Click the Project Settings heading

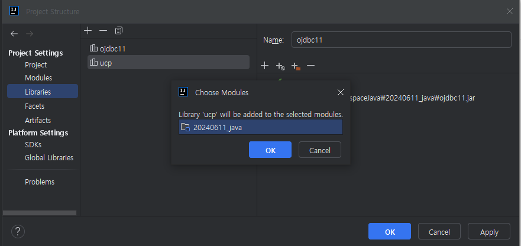point(35,53)
